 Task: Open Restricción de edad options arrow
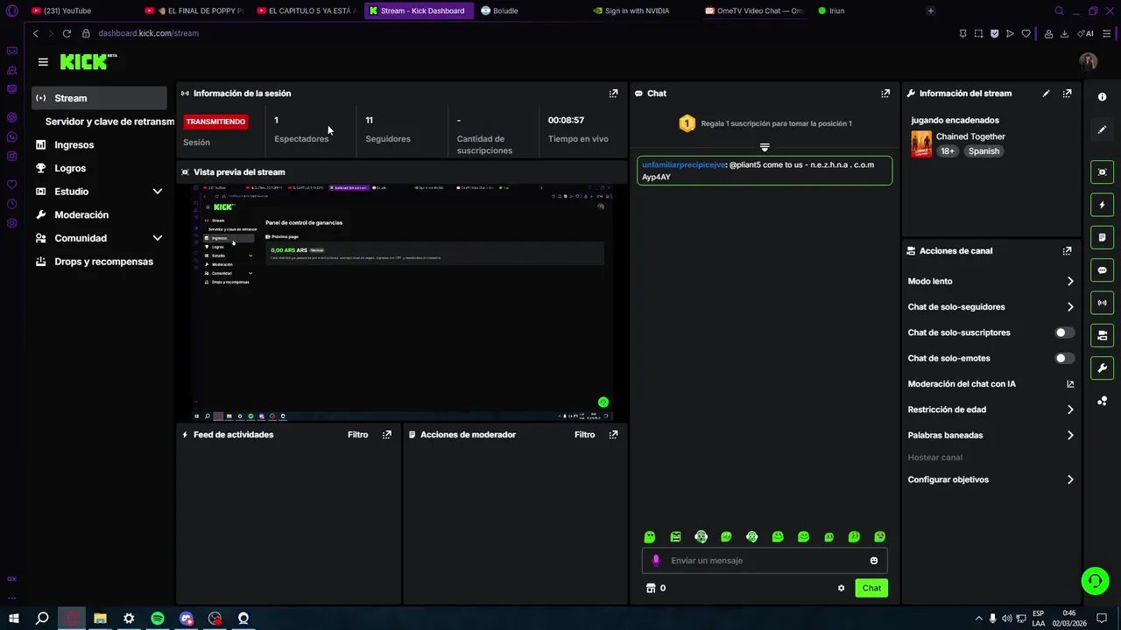click(x=1070, y=409)
